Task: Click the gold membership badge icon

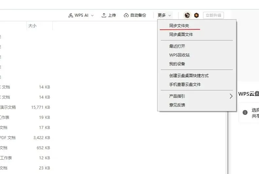Action: click(x=196, y=15)
